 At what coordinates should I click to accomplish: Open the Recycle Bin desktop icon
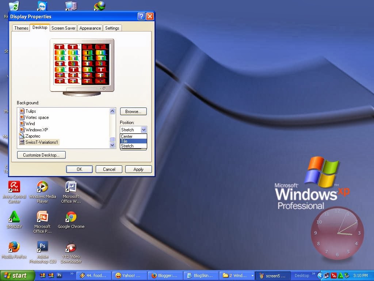pyautogui.click(x=14, y=6)
